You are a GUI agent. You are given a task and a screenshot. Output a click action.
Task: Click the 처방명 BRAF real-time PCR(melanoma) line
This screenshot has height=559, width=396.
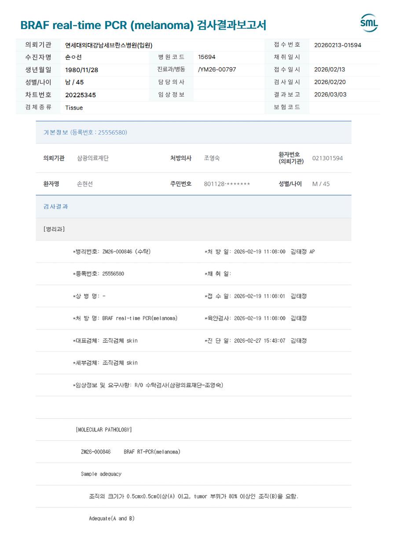pyautogui.click(x=125, y=318)
